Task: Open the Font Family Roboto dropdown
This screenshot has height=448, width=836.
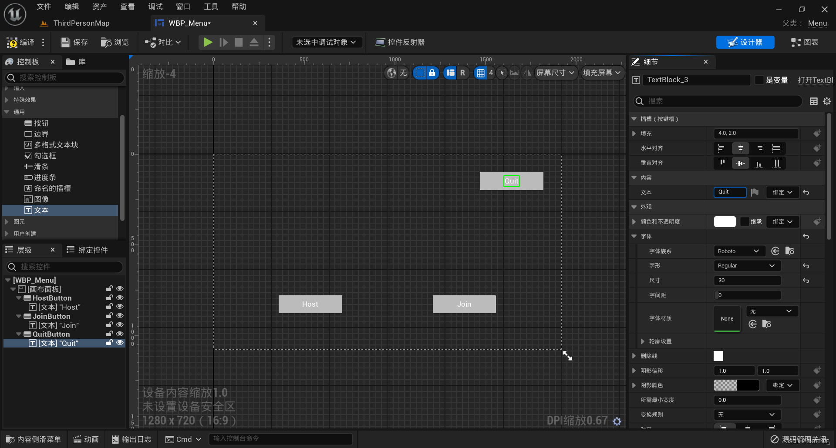Action: [739, 251]
